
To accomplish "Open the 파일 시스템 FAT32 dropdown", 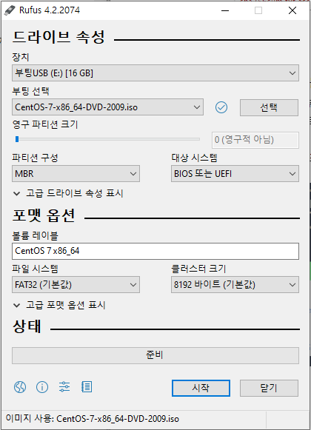I will [x=76, y=285].
